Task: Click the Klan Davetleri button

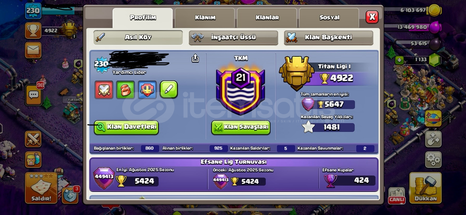Action: (126, 127)
